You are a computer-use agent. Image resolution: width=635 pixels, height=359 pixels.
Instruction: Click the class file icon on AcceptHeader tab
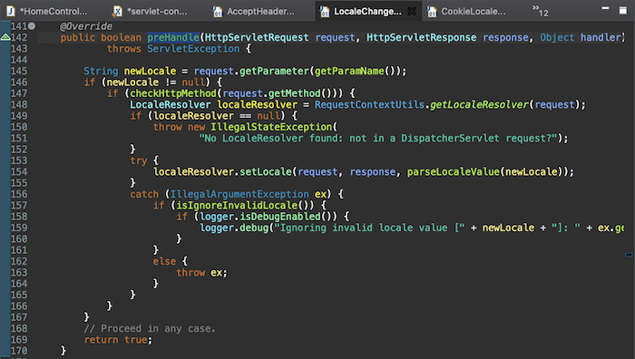pyautogui.click(x=218, y=12)
